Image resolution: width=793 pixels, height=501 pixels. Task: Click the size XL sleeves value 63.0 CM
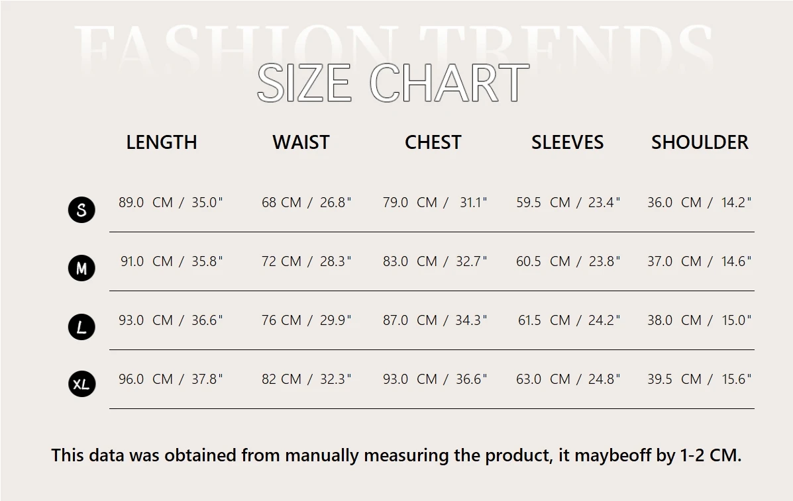click(x=543, y=379)
